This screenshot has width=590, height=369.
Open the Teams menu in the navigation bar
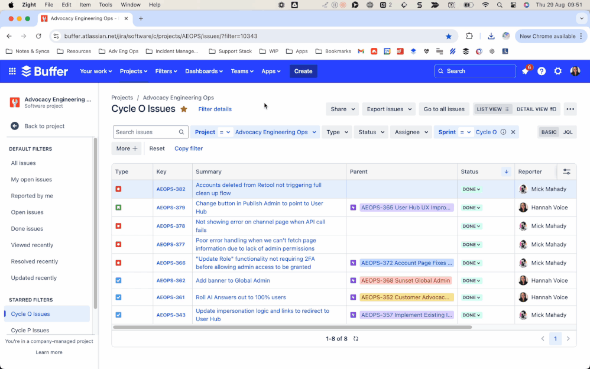(242, 71)
